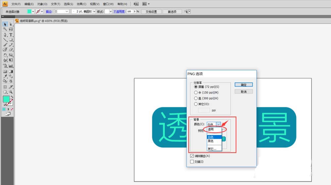Image resolution: width=331 pixels, height=185 pixels.
Task: Open the 文字(T) menu
Action: point(56,4)
